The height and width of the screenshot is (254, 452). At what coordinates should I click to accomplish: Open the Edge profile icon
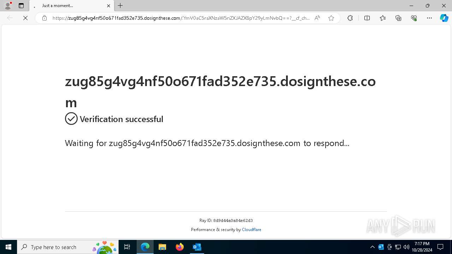(8, 6)
